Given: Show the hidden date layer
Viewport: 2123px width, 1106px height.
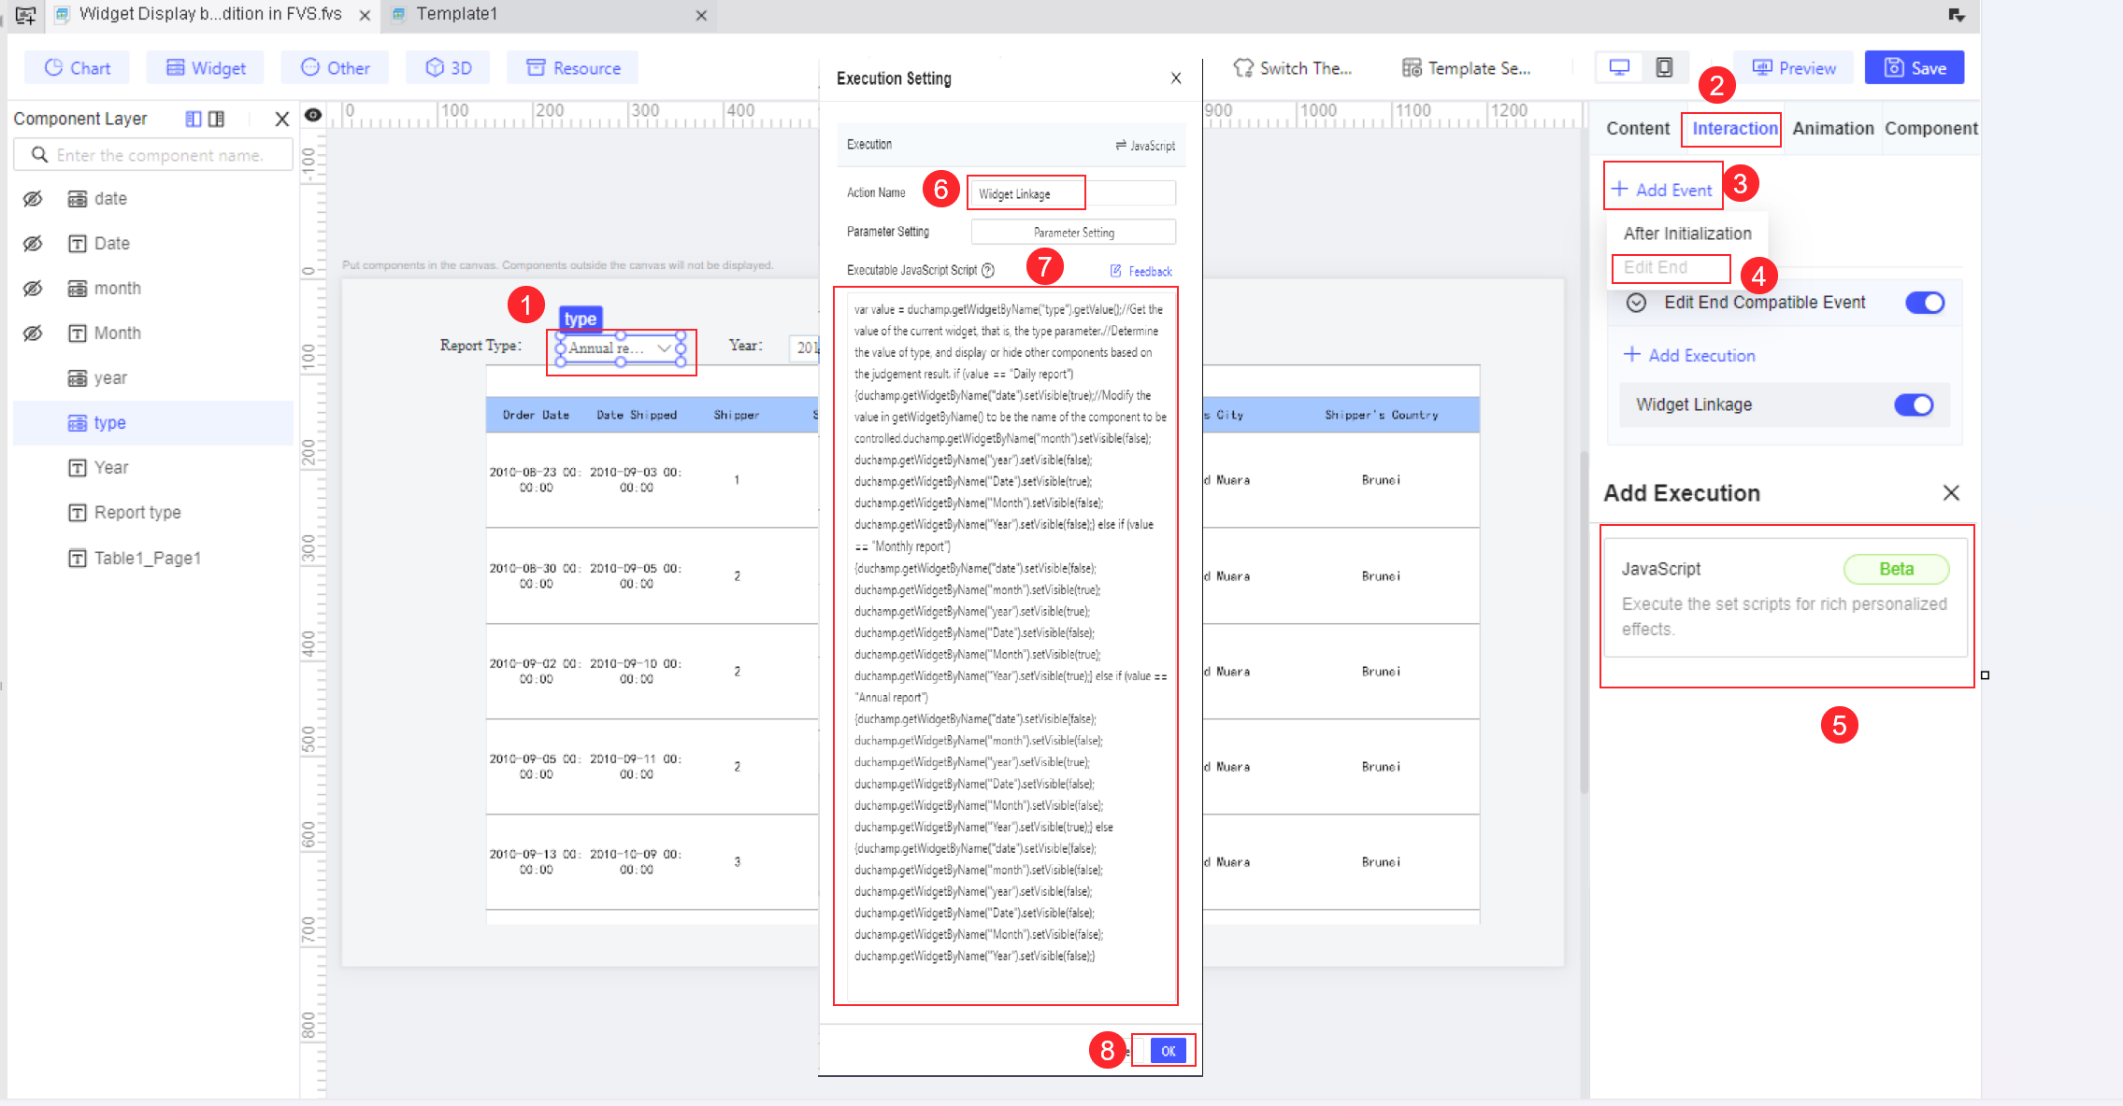Looking at the screenshot, I should tap(33, 199).
